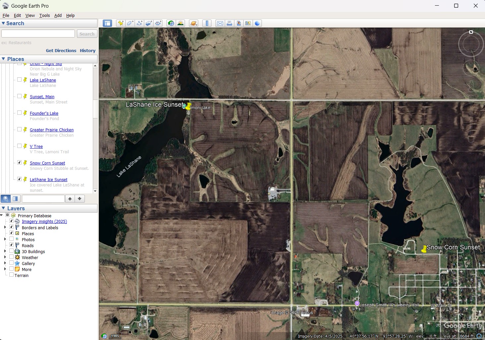Enable the Lake LaShane placemark checkbox

[x=20, y=80]
